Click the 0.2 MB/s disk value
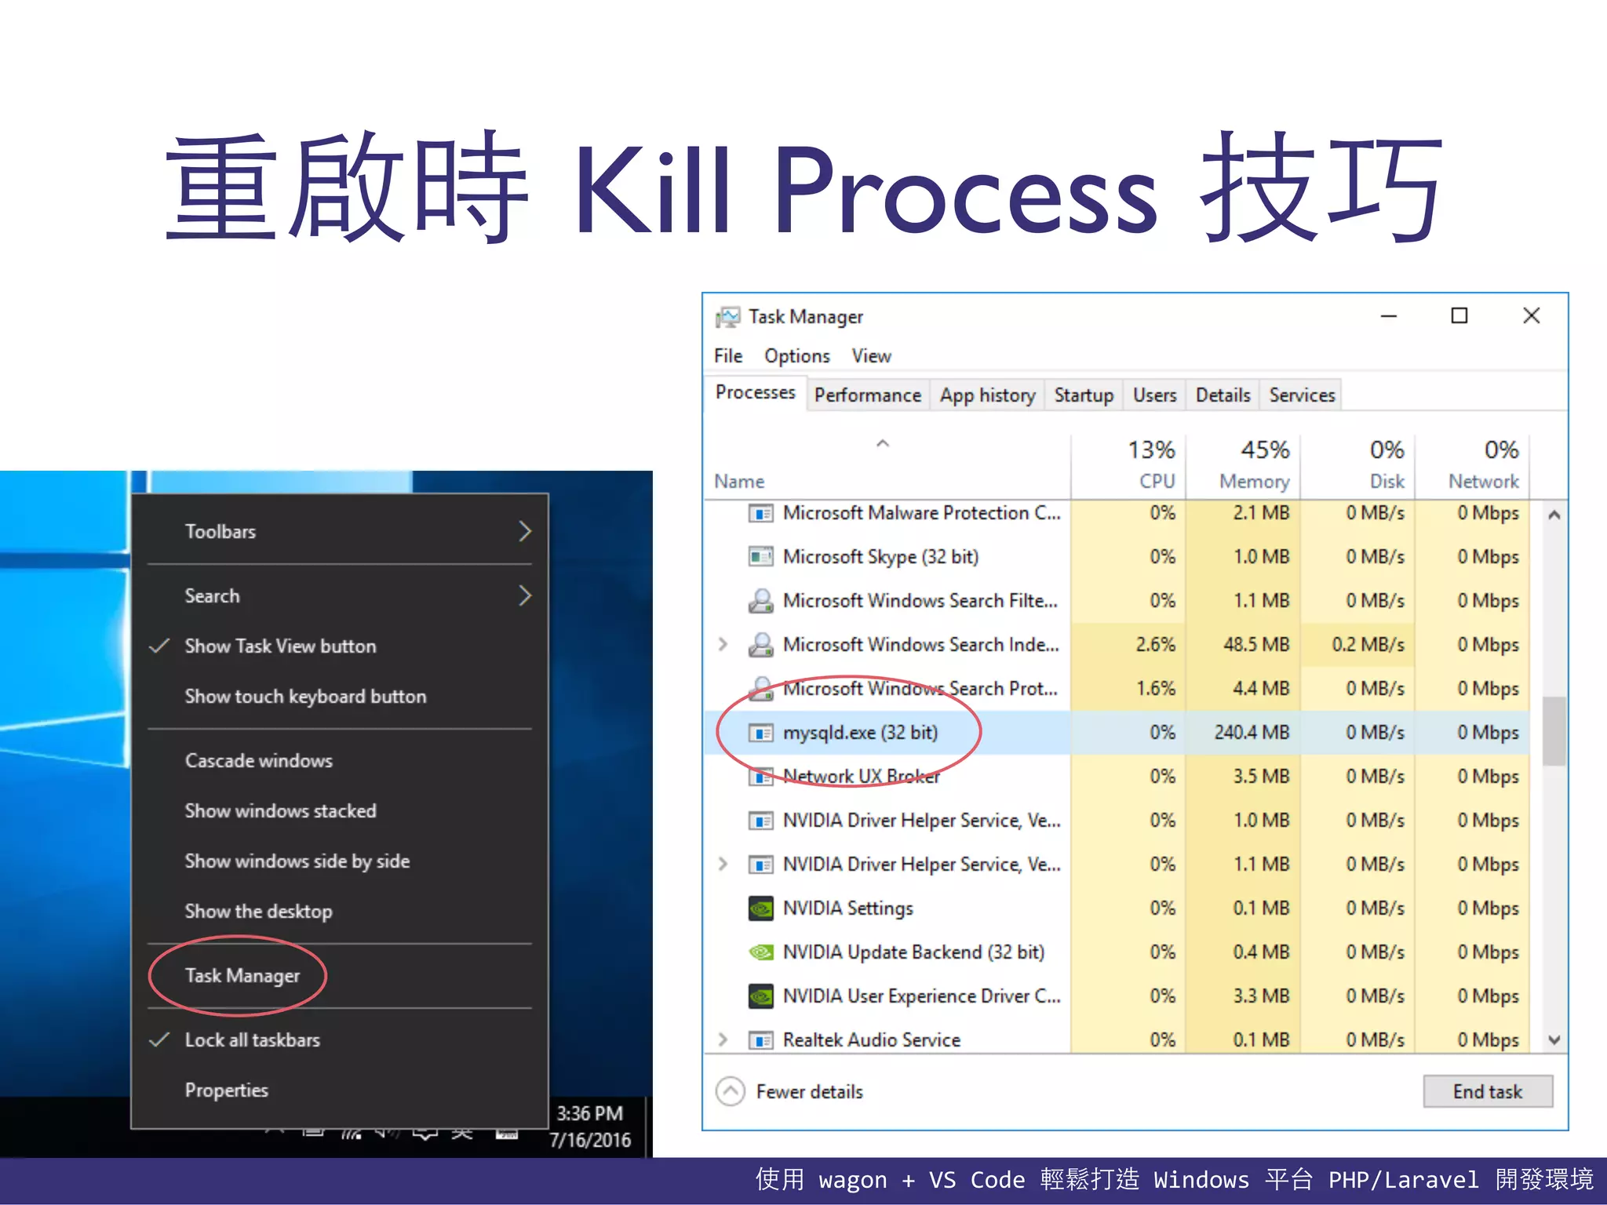Viewport: 1607px width, 1205px height. click(1368, 645)
